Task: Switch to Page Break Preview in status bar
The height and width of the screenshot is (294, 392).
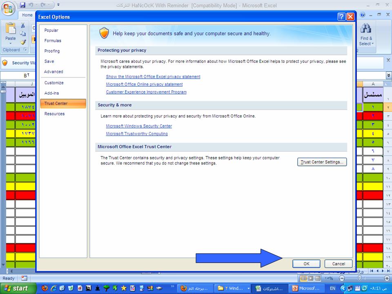Action: point(318,278)
